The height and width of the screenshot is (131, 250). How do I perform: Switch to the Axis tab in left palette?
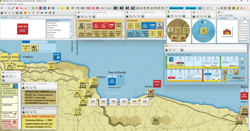pos(27,17)
